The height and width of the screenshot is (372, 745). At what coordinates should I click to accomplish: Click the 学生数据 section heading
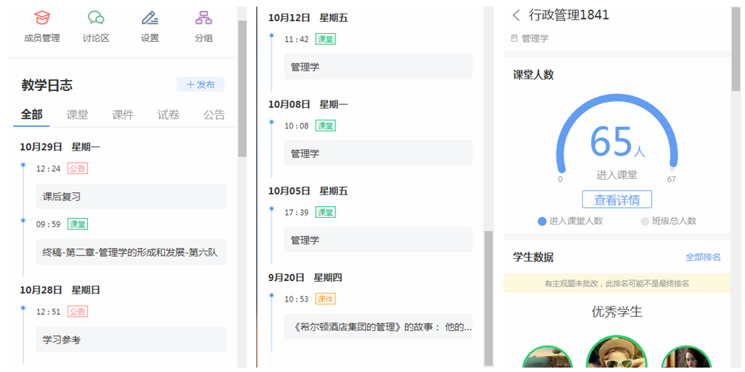pyautogui.click(x=534, y=257)
